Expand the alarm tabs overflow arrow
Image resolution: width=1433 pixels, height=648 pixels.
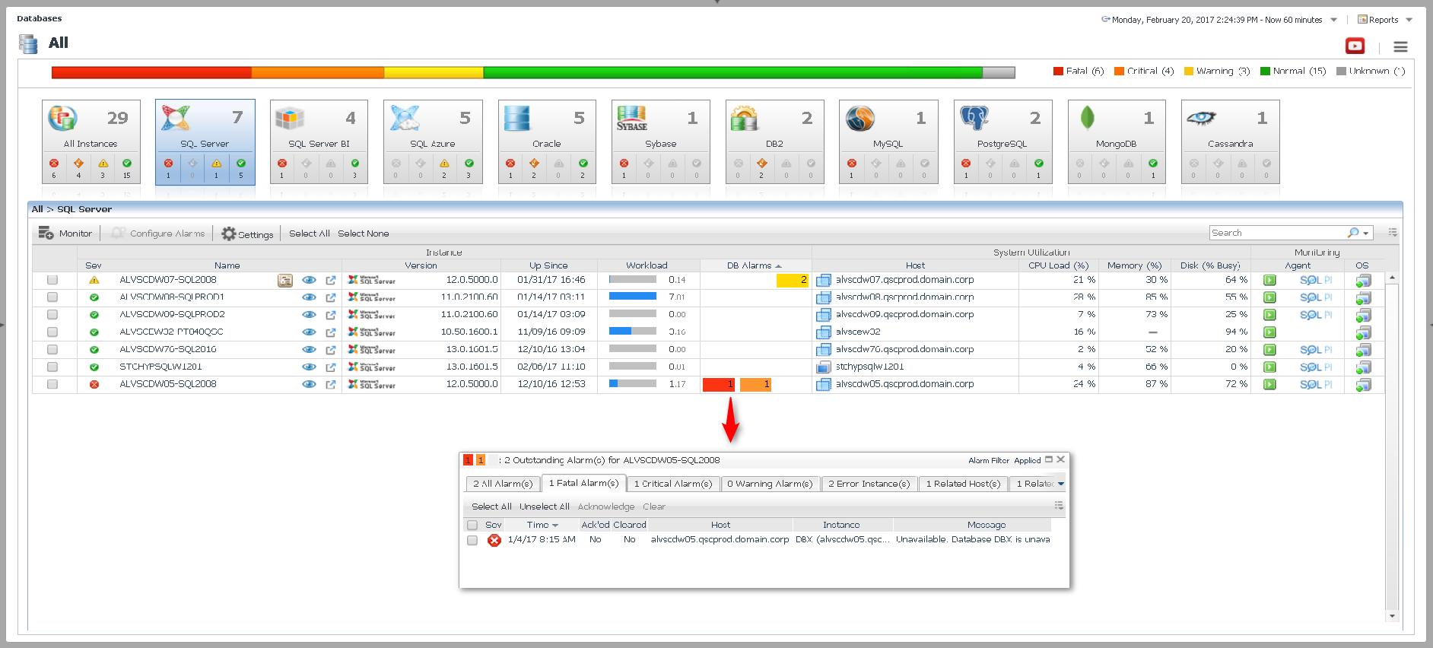(1061, 484)
